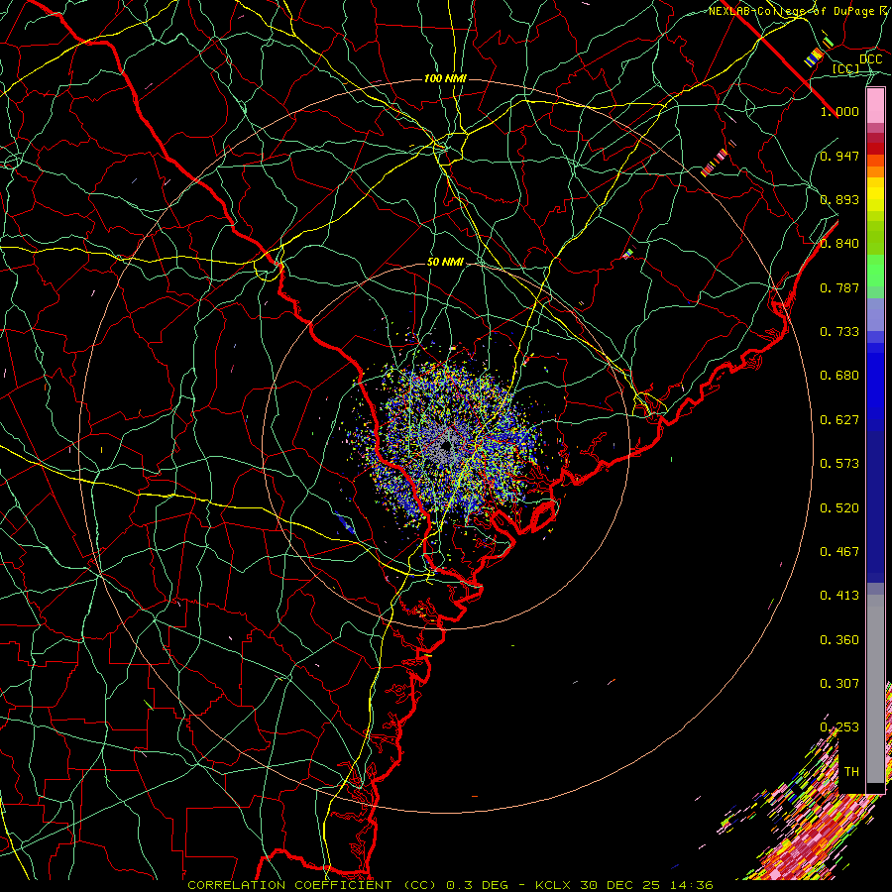
Task: Click the 0.573 scale value
Action: [839, 464]
